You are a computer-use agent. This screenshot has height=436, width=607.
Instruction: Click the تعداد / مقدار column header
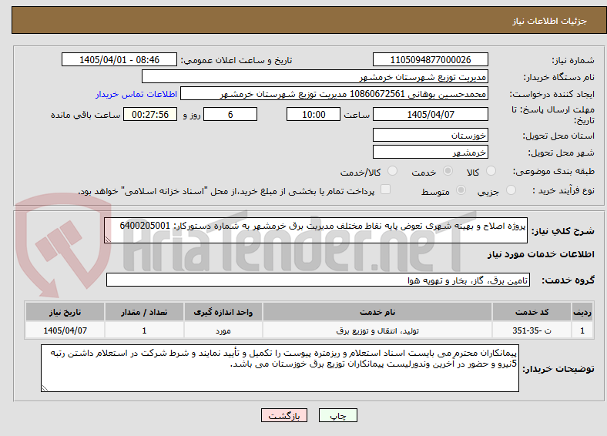(x=144, y=312)
